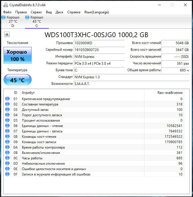This screenshot has height=197, width=193.
Task: Click the Атрибут column header
Action: pyautogui.click(x=82, y=93)
